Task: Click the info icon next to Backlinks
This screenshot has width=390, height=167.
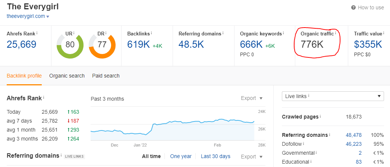Action: point(151,33)
